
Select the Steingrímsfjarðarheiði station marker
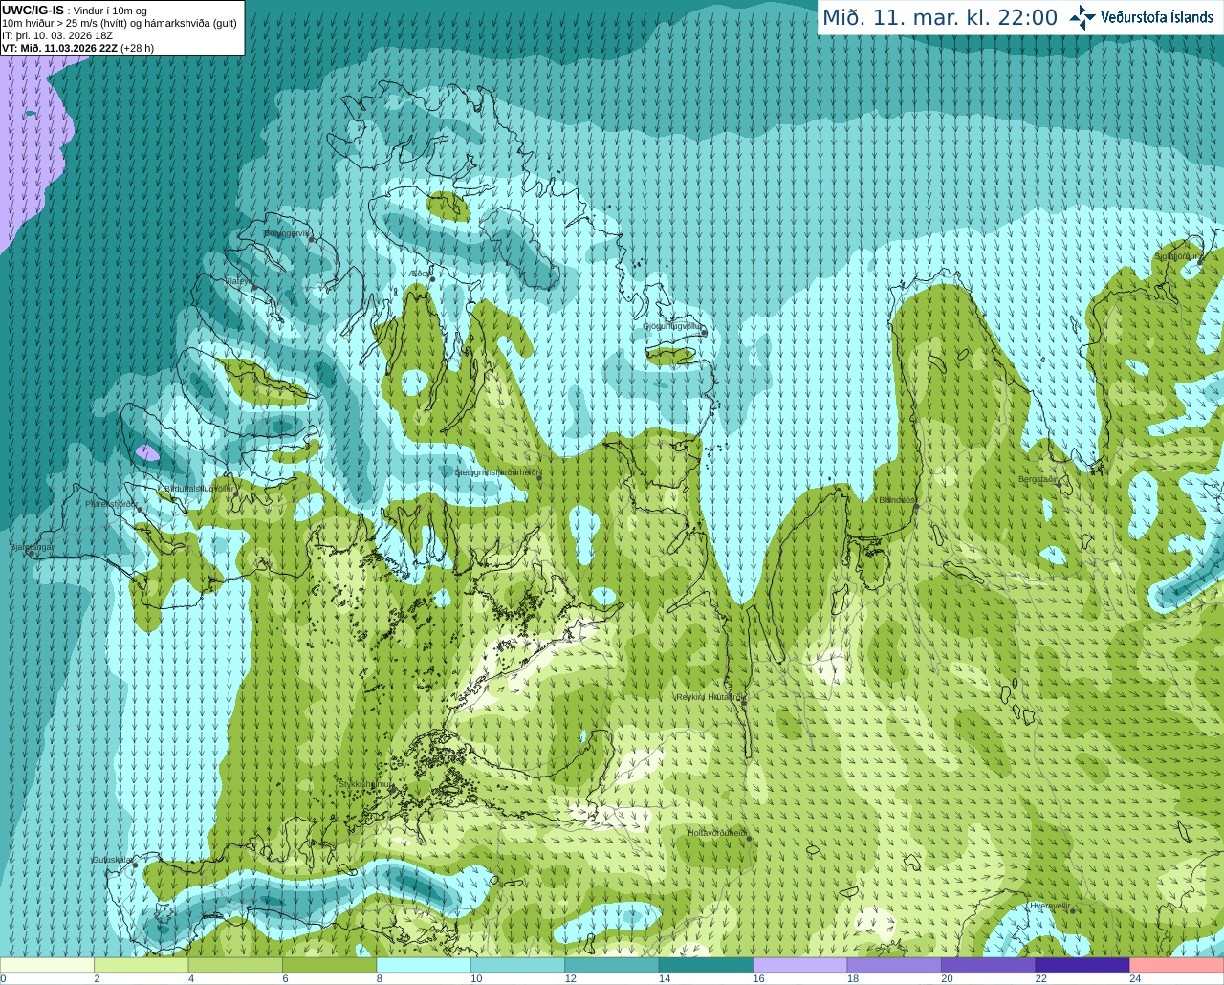click(539, 478)
